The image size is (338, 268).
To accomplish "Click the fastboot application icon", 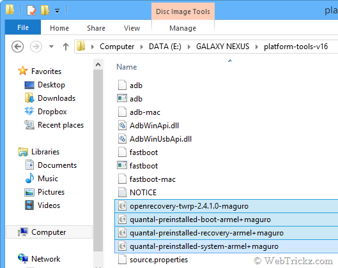I will click(x=122, y=165).
